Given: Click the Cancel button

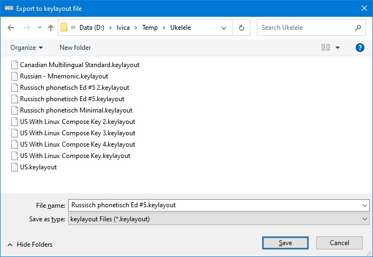Looking at the screenshot, I should click(x=339, y=243).
